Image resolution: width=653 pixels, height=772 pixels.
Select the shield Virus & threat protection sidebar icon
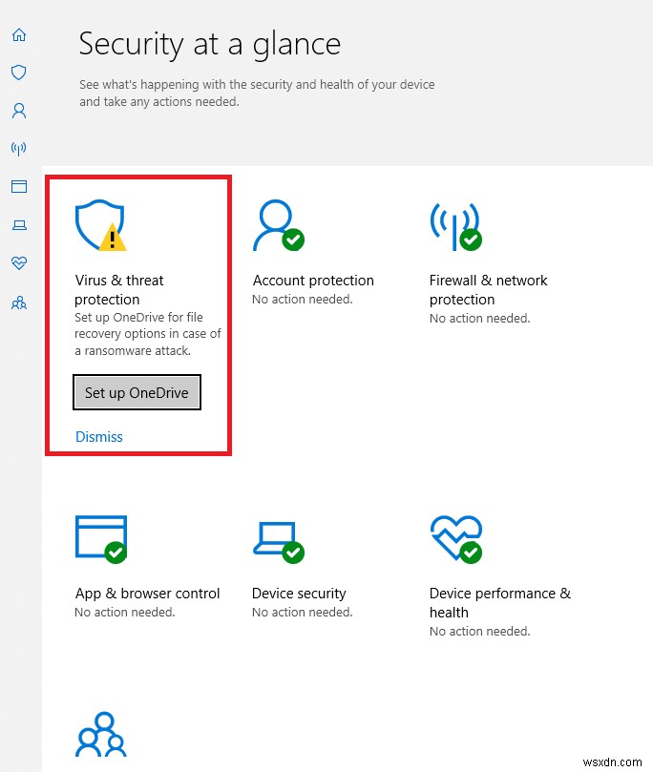tap(18, 73)
